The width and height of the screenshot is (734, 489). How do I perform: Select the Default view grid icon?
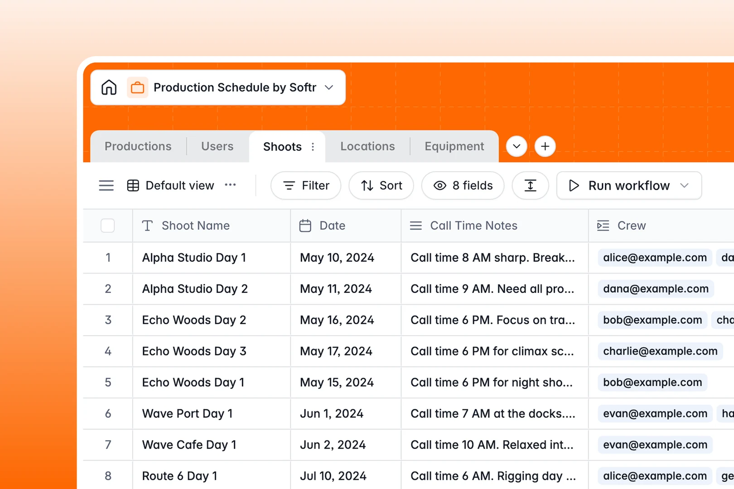point(133,186)
